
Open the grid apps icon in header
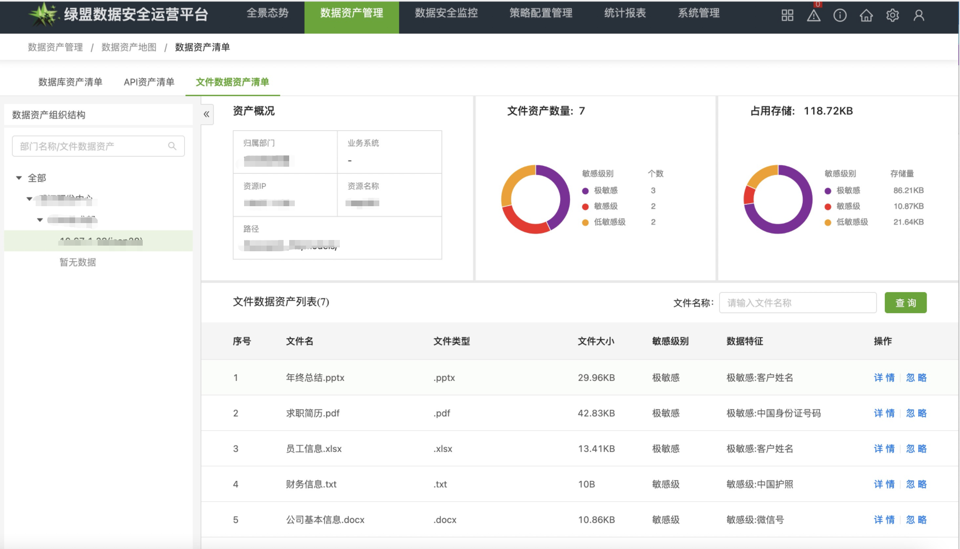click(x=787, y=15)
